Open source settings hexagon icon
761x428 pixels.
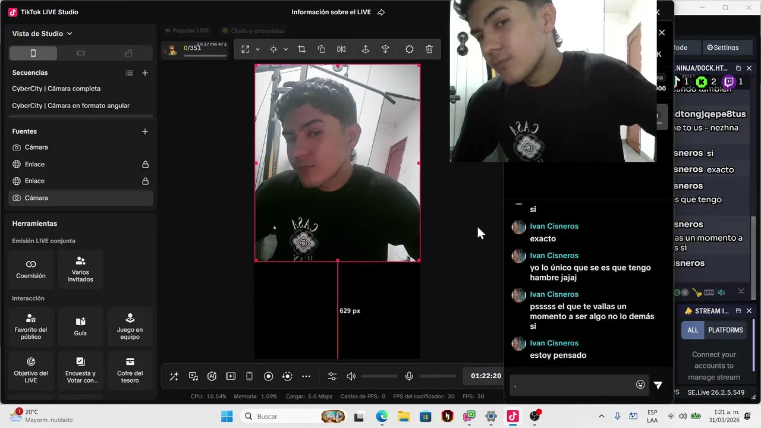point(410,49)
